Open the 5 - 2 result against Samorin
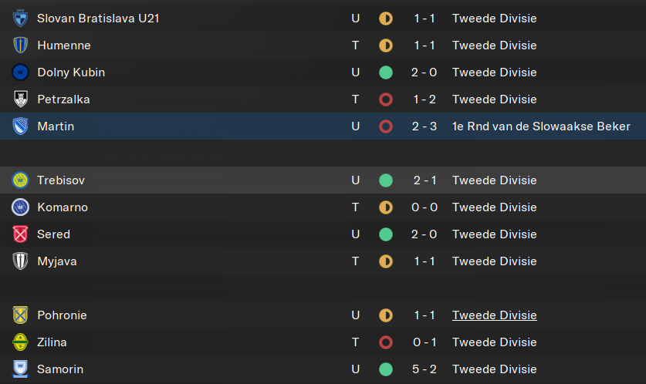 [x=424, y=369]
